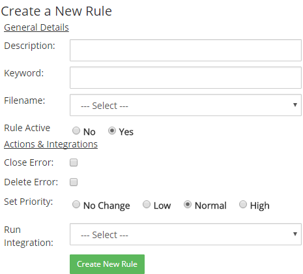Select Low priority option
This screenshot has width=303, height=274.
[x=147, y=204]
